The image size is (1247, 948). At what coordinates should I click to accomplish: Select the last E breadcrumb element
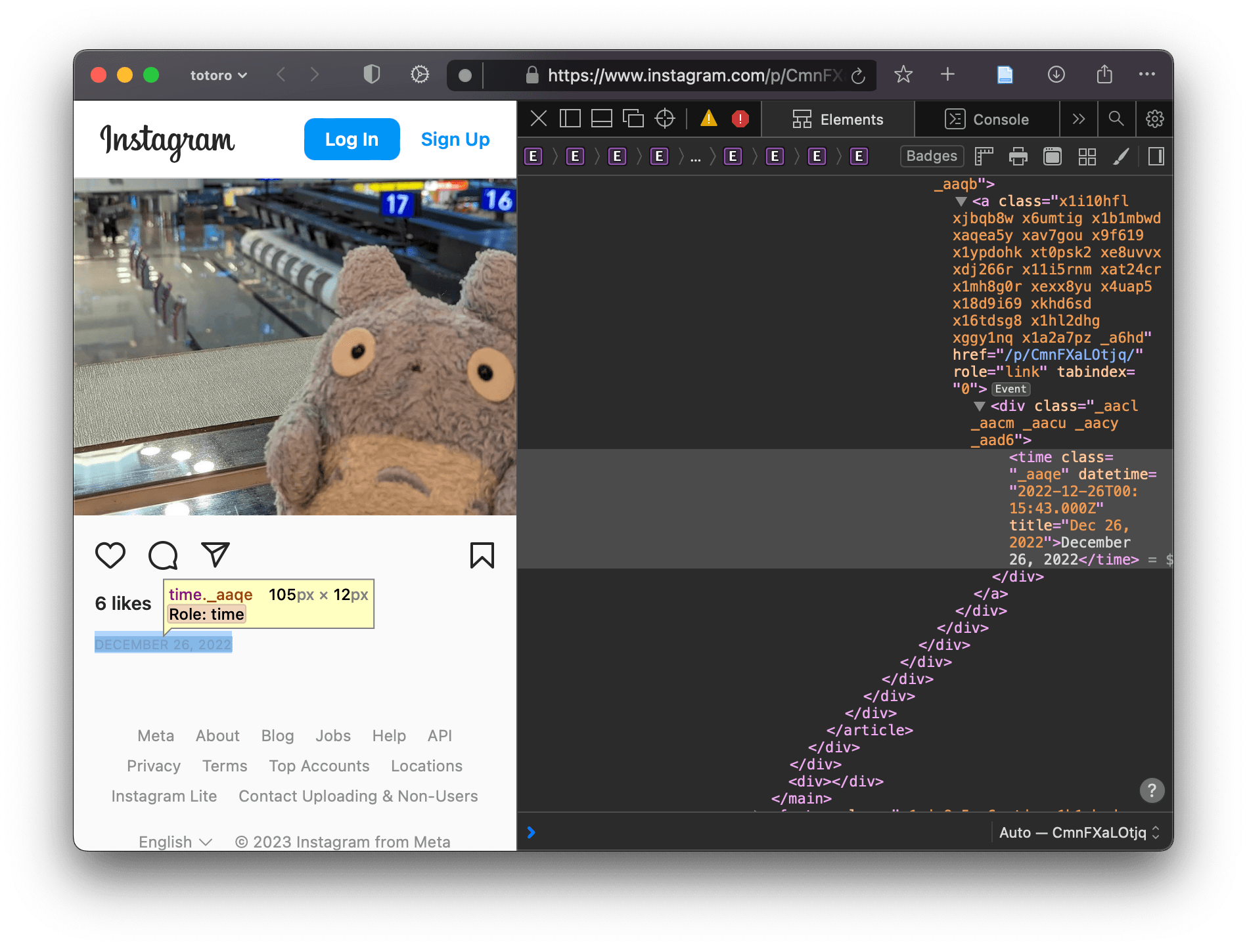click(859, 156)
